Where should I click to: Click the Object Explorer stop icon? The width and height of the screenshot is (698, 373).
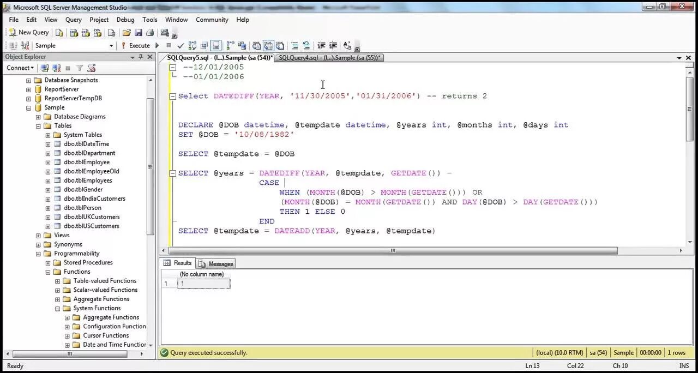[68, 68]
